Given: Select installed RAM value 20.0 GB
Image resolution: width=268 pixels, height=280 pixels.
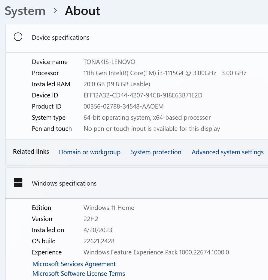Looking at the screenshot, I should 117,84.
